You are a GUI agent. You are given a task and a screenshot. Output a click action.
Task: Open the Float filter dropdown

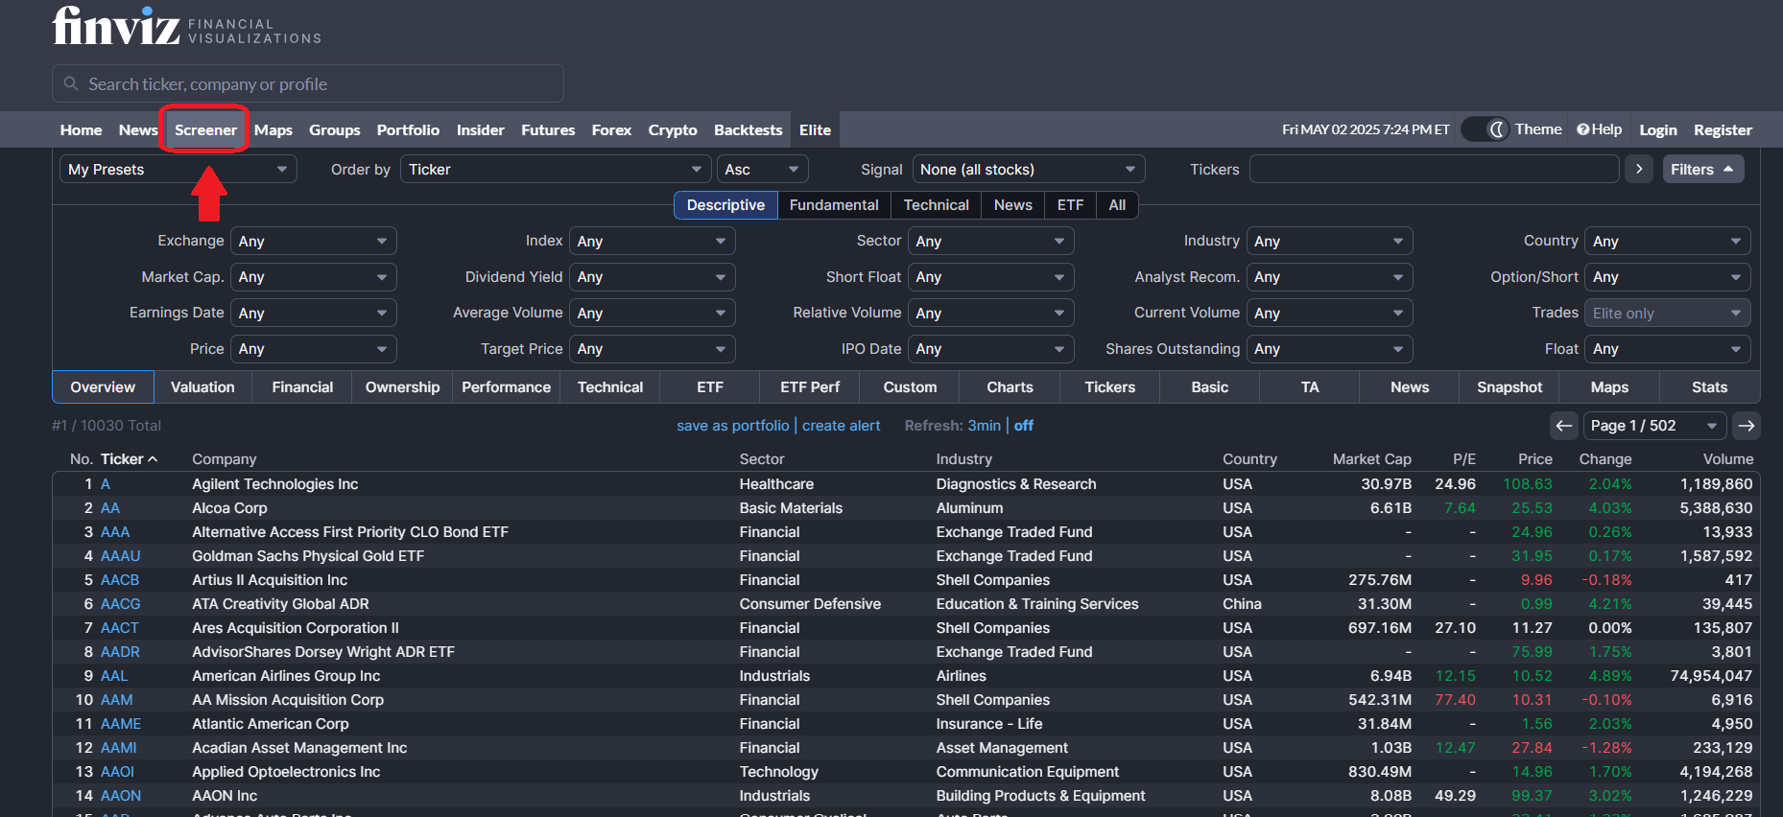coord(1668,349)
